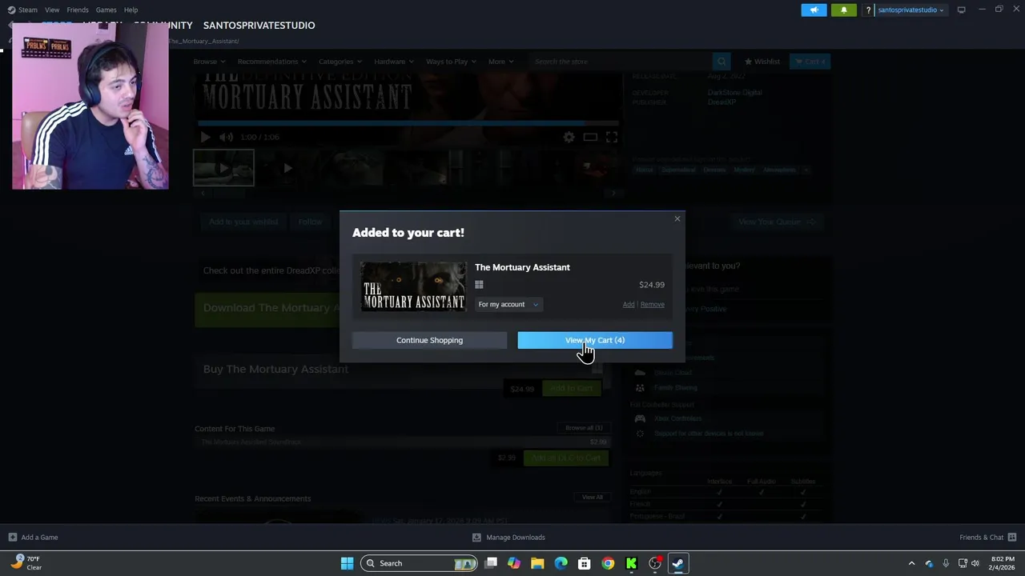Screen dimensions: 1025x576
Task: Click The Mortuary Assistant title text
Action: coord(522,267)
